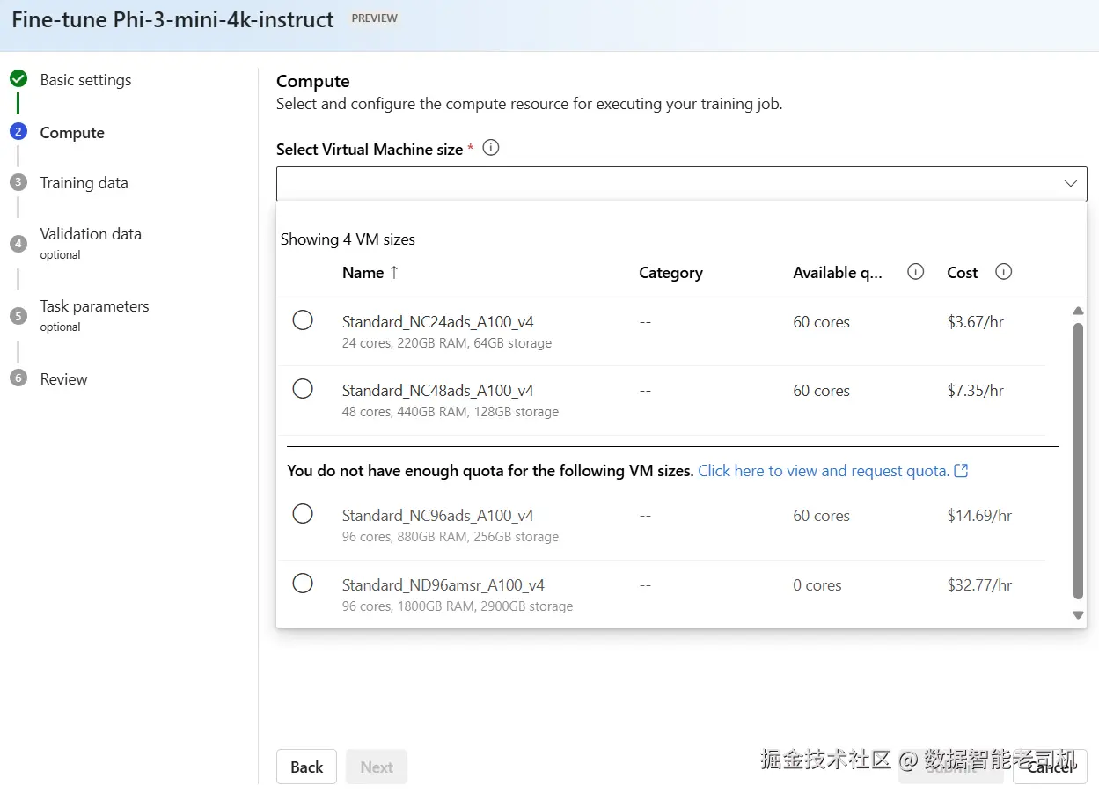
Task: Click the 60 cores value in NC24ads row
Action: (821, 322)
